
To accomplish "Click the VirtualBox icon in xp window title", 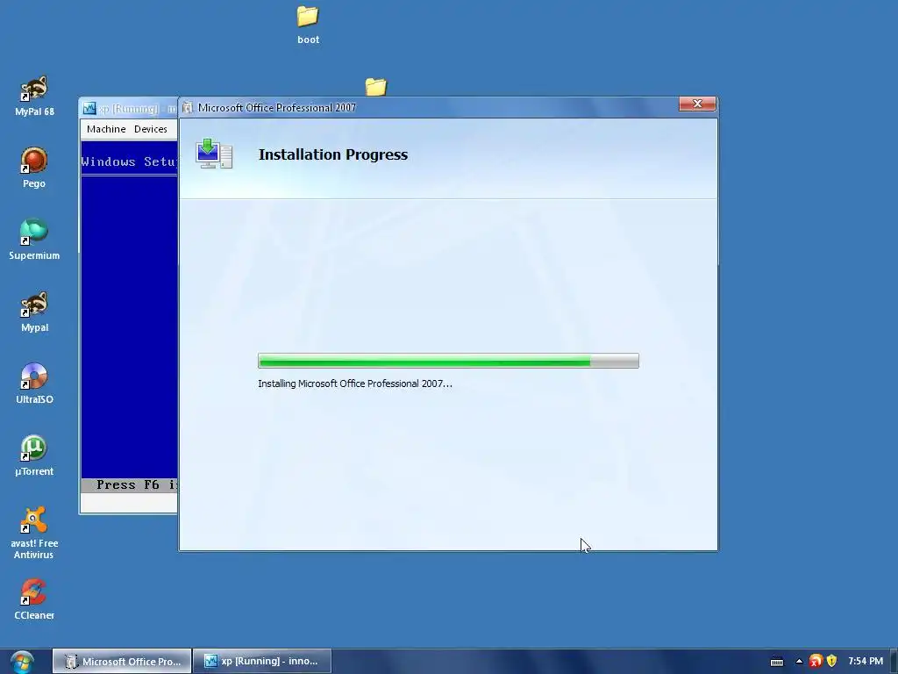I will coord(89,108).
